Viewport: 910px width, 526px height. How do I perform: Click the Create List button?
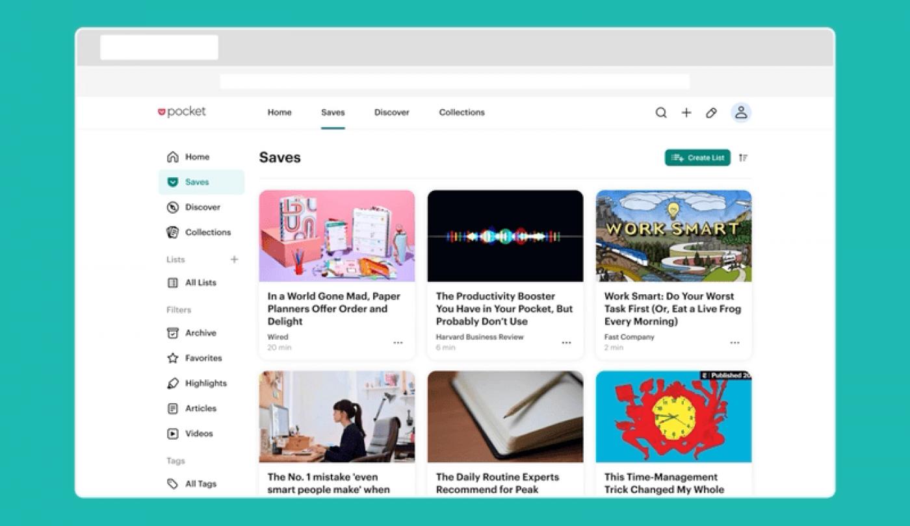coord(697,158)
